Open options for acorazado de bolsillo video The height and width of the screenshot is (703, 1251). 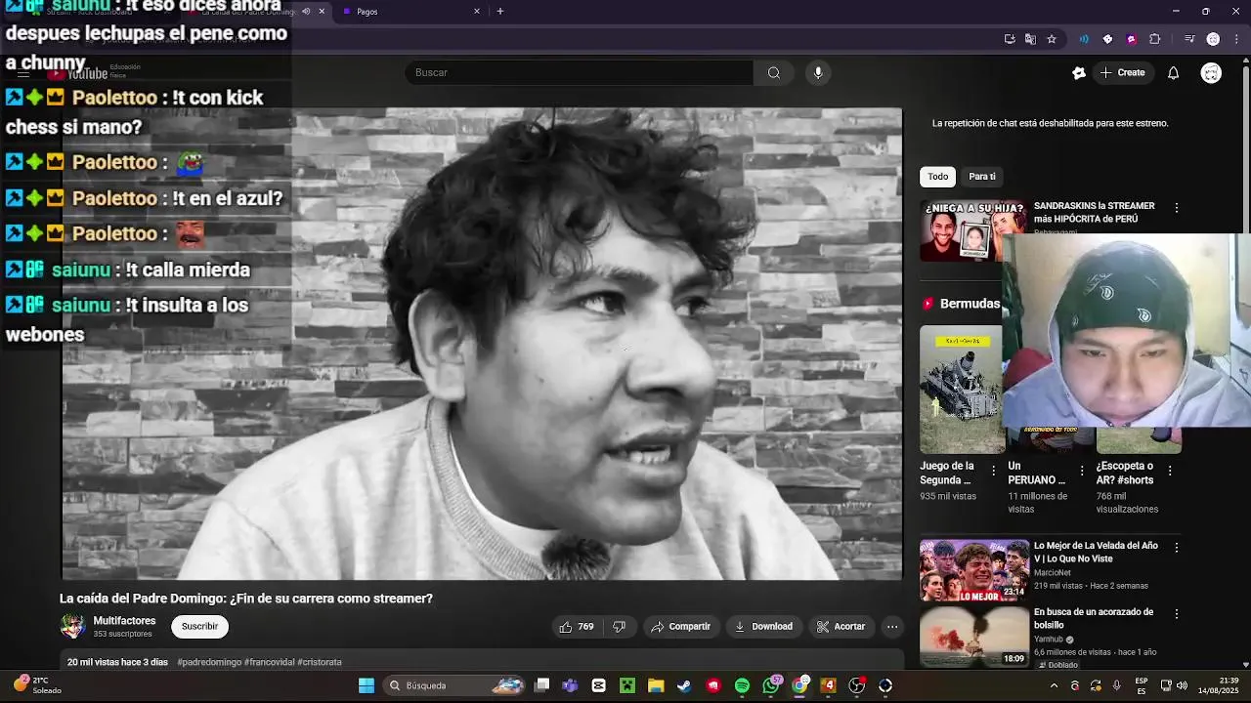1177,614
